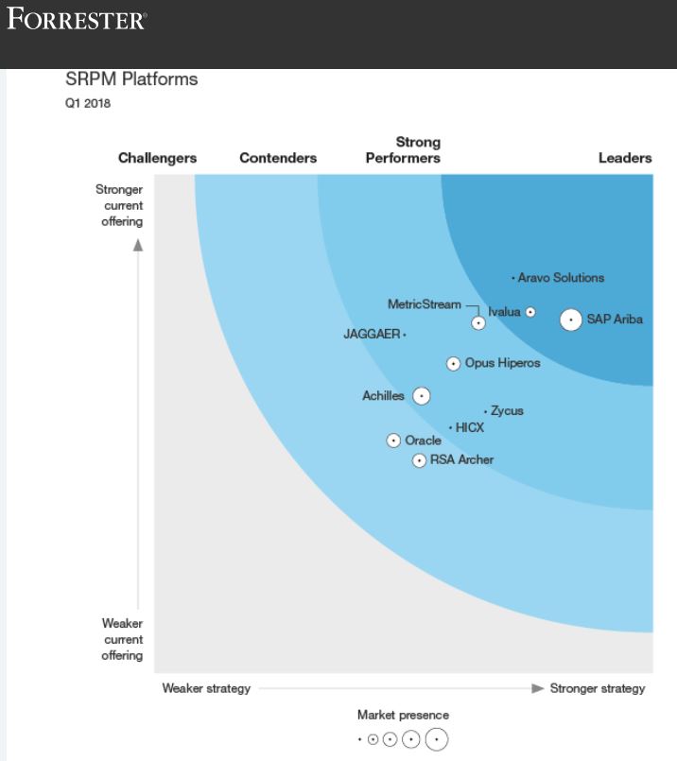Screen dimensions: 677x761
Task: Click the Oracle vendor label
Action: pos(424,441)
